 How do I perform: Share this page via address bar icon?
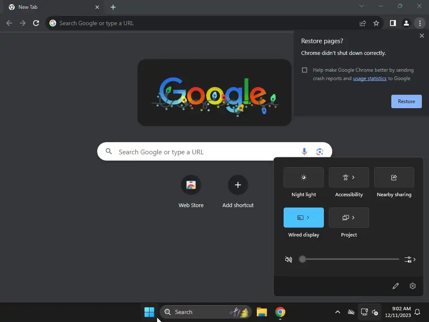(x=363, y=23)
